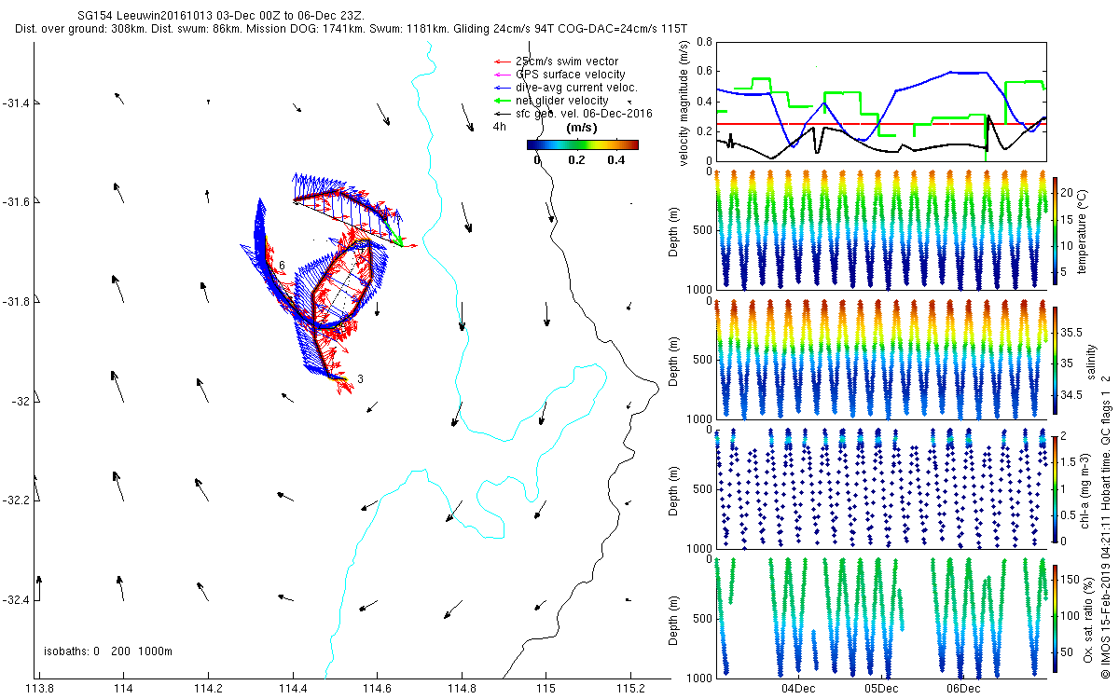The image size is (1119, 699).
Task: Click track marker labeled 6 on the map
Action: click(282, 267)
